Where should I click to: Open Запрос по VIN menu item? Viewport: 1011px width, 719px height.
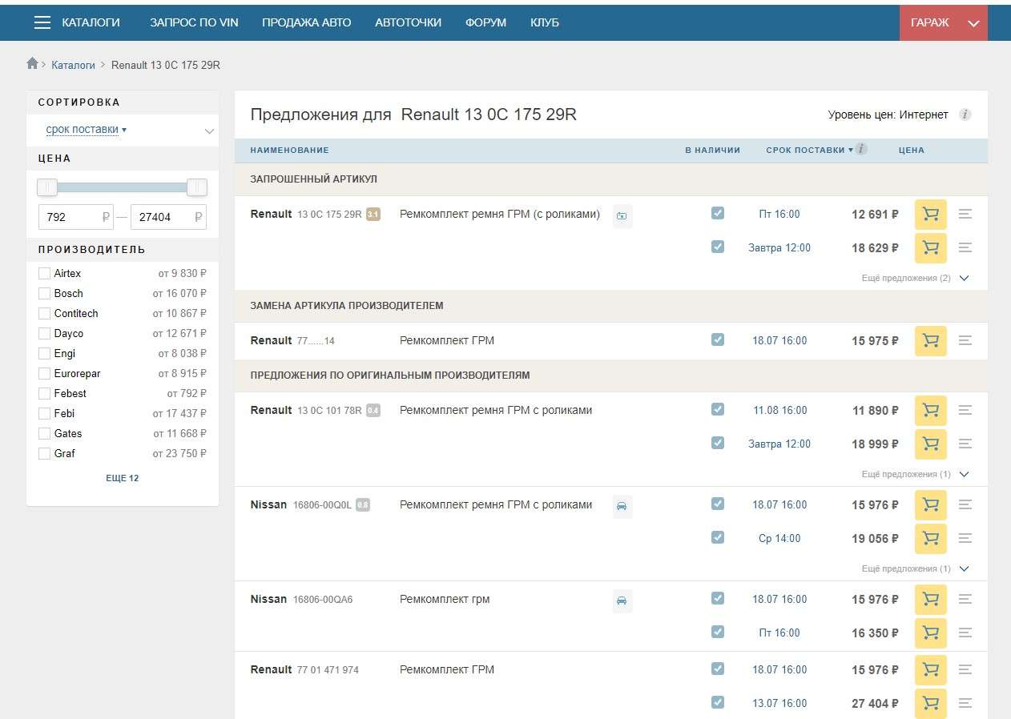(194, 22)
